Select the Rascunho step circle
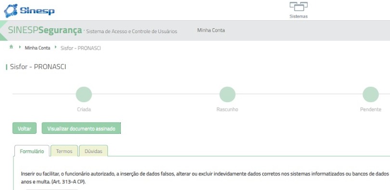 [x=227, y=95]
